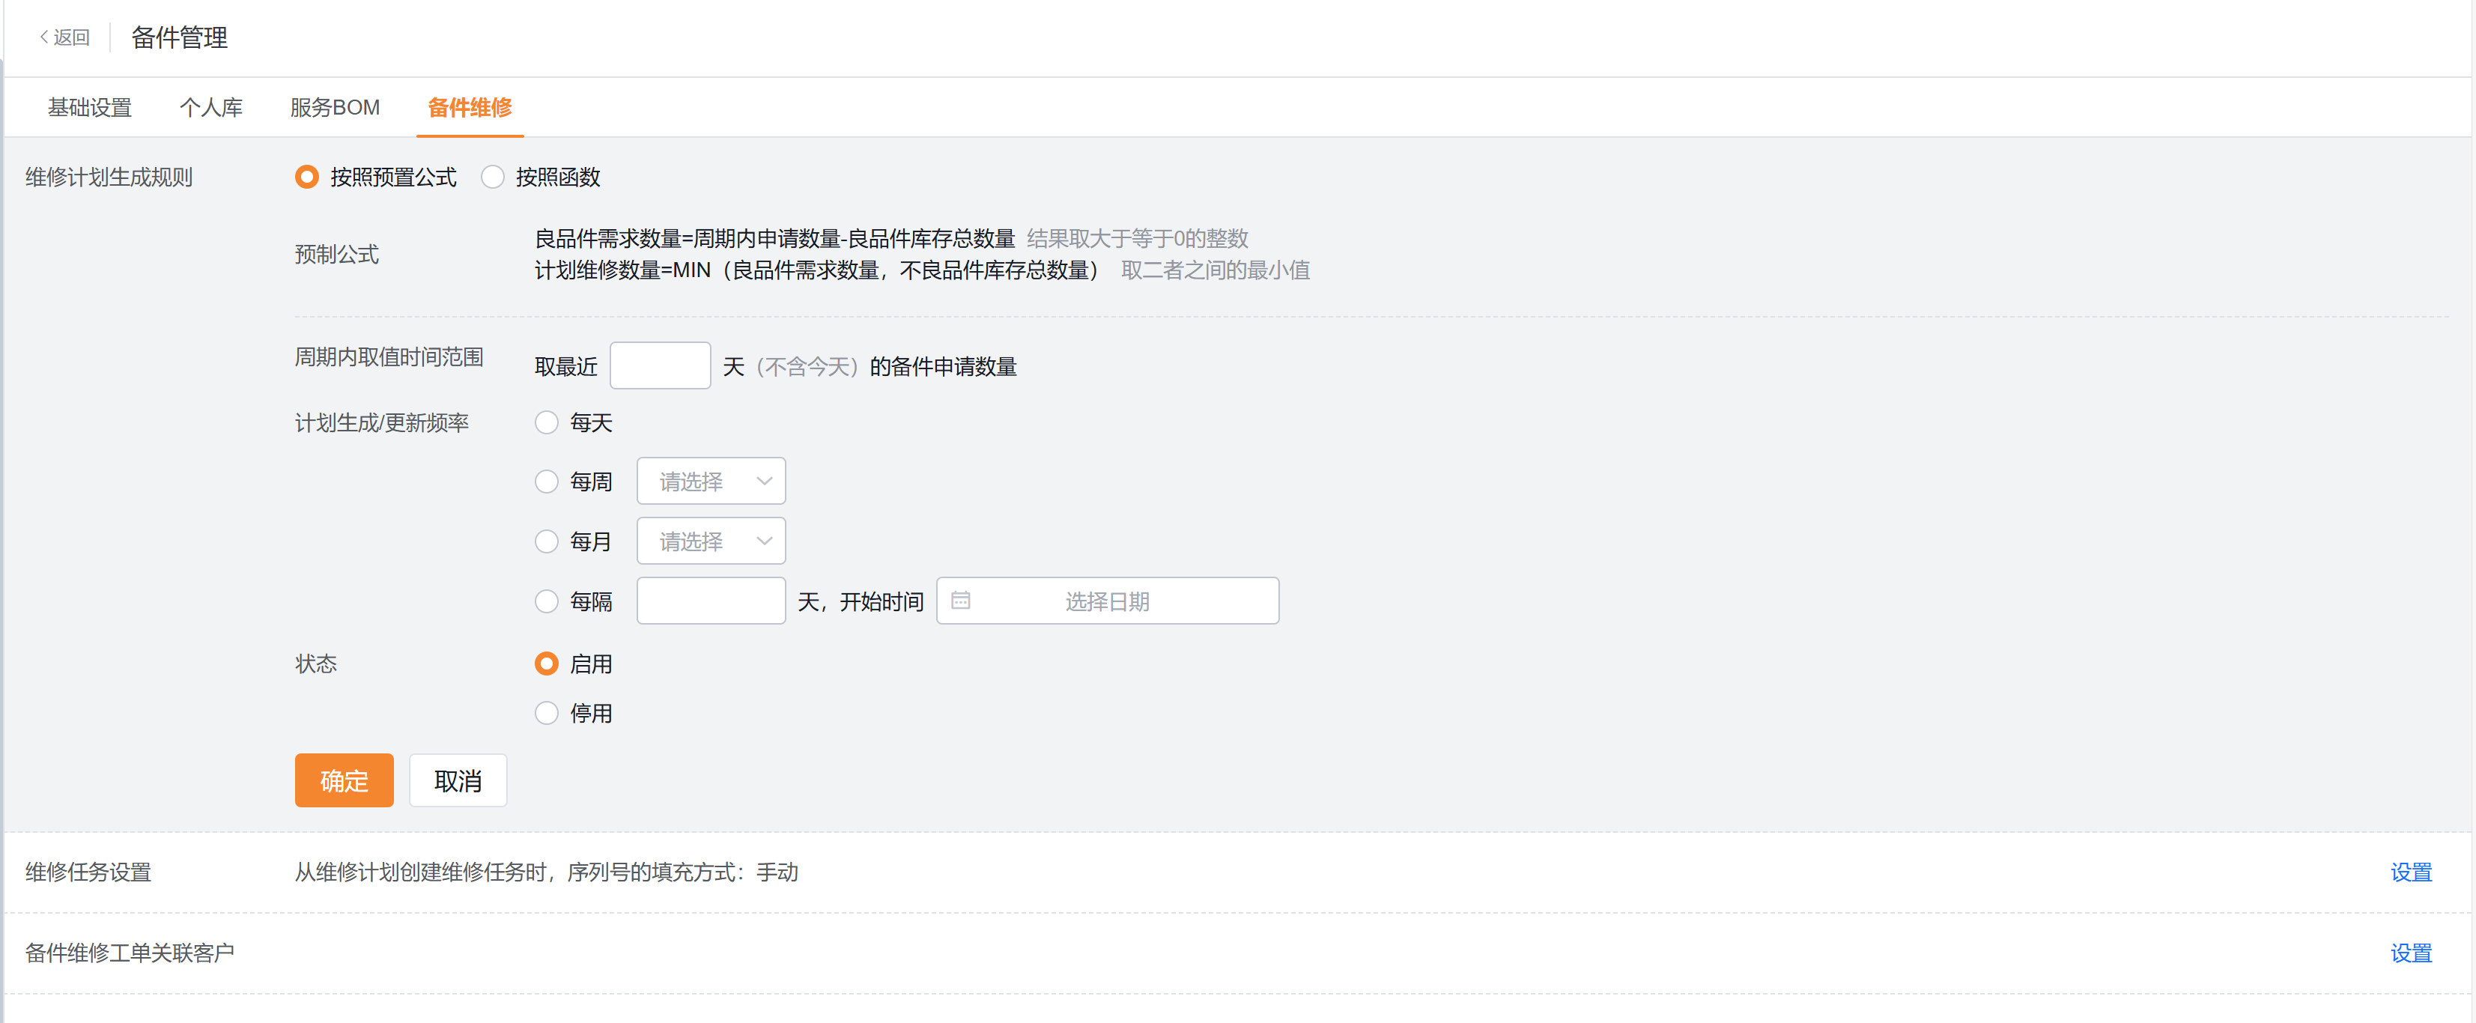
Task: Open 设置 for 维修任务设置
Action: [2411, 872]
